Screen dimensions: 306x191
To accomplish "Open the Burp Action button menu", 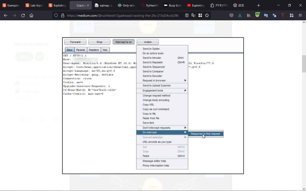I will [148, 42].
